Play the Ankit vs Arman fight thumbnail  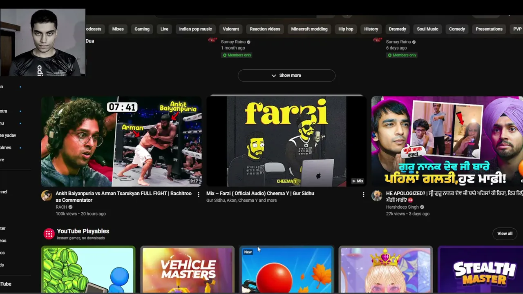tap(121, 141)
